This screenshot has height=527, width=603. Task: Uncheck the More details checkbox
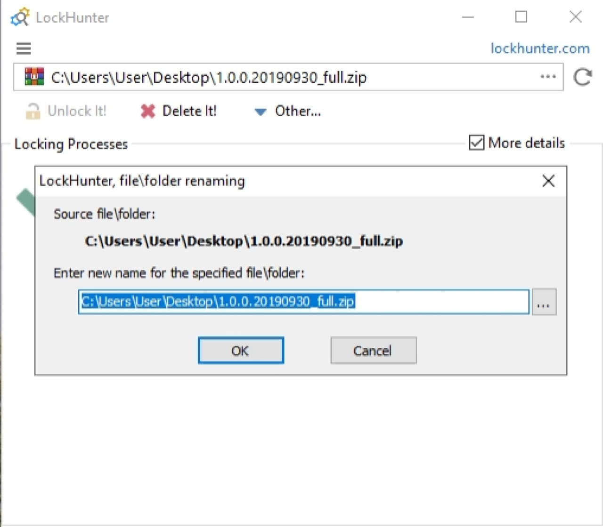click(x=476, y=143)
